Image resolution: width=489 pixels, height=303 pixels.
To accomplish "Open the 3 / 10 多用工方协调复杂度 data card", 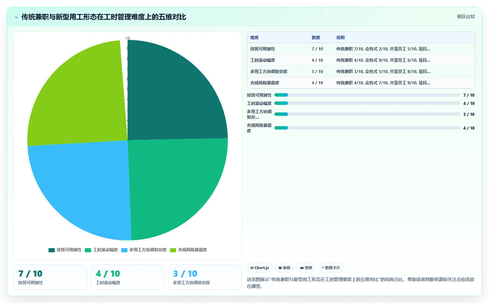I will click(205, 277).
